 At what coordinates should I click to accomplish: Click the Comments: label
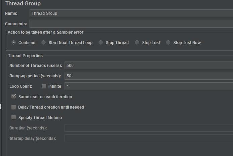(x=16, y=24)
